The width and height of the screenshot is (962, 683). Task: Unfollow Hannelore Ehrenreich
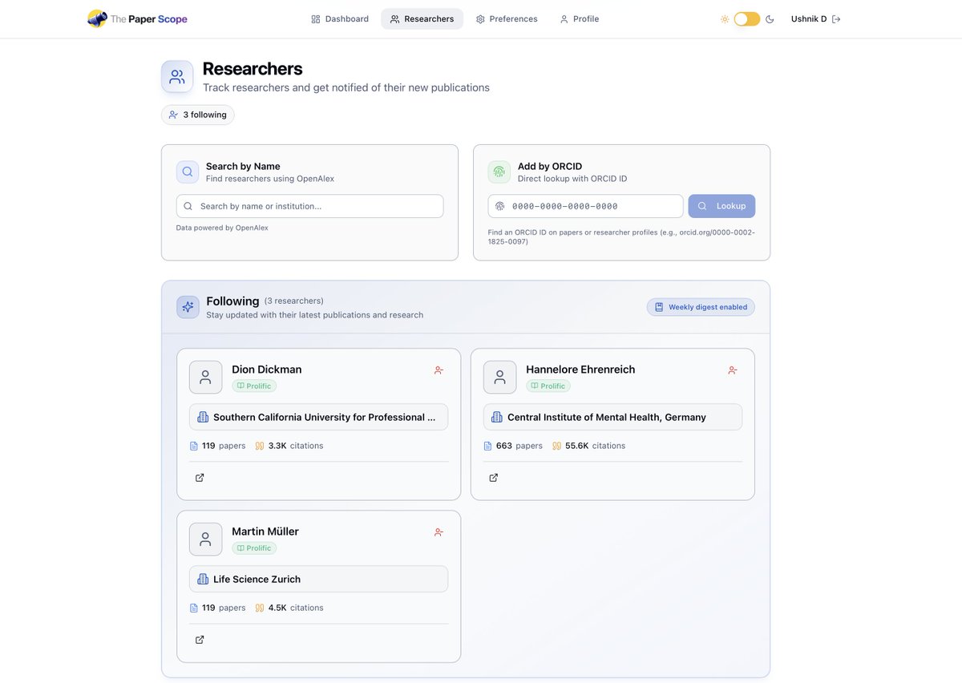pos(733,370)
